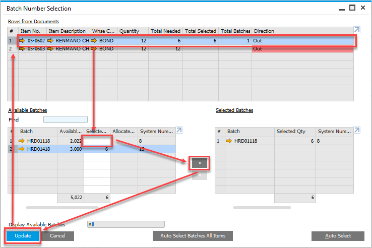
Task: Open link arrow for item 05-0603
Action: (22, 49)
